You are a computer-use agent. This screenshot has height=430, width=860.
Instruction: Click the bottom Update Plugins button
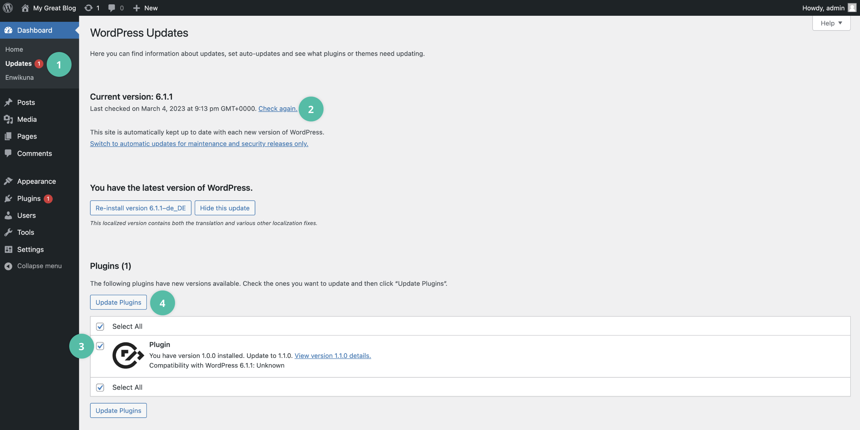[x=118, y=411]
